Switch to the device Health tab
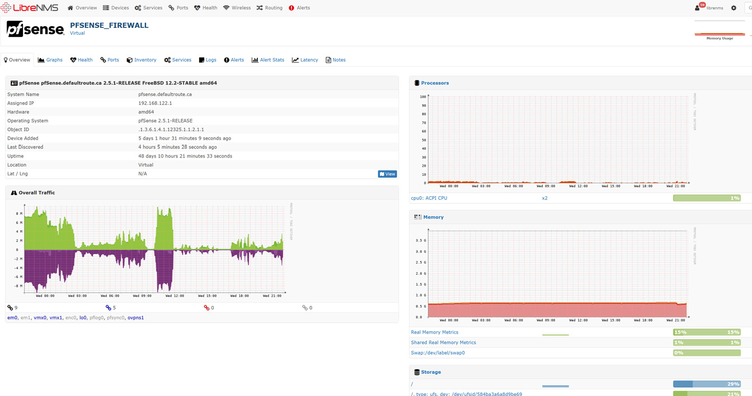This screenshot has width=752, height=396. [x=81, y=60]
